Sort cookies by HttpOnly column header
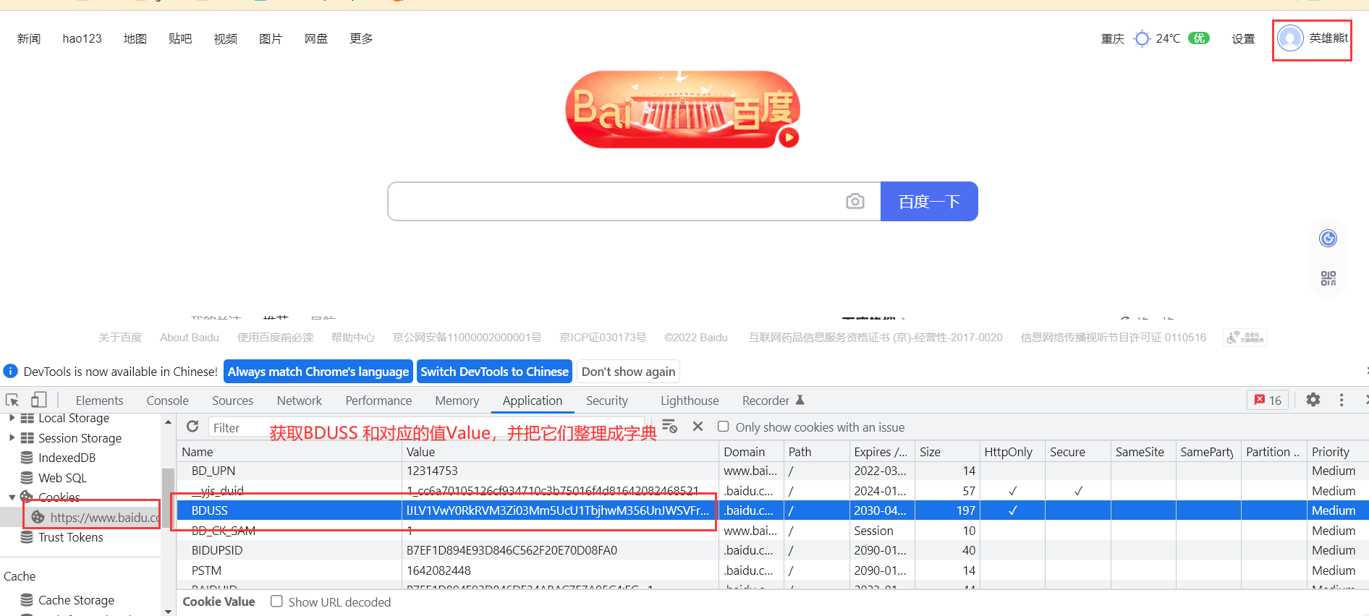Viewport: 1369px width, 616px height. (1012, 452)
